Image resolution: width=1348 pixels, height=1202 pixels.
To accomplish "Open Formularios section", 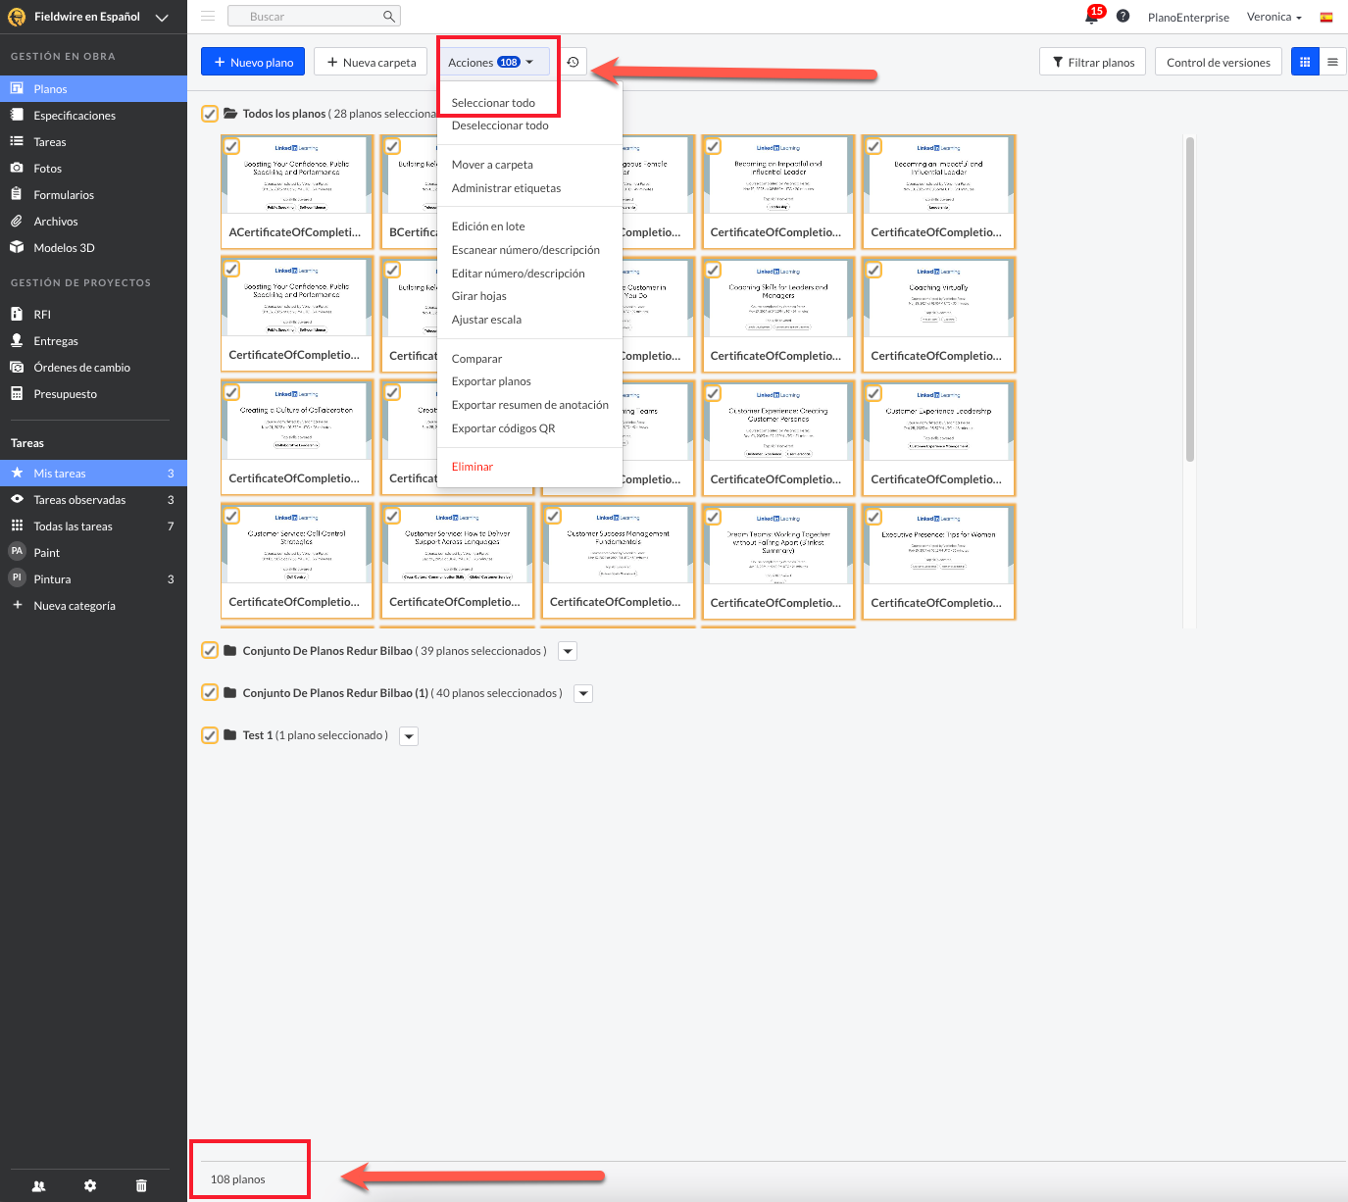I will pos(93,194).
